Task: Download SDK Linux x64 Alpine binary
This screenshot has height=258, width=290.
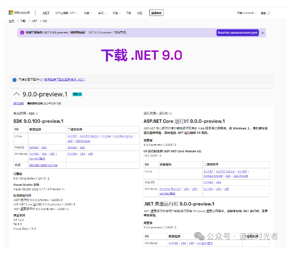Action: (83, 141)
